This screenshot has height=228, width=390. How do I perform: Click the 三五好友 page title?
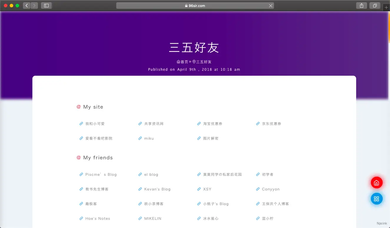pyautogui.click(x=194, y=48)
